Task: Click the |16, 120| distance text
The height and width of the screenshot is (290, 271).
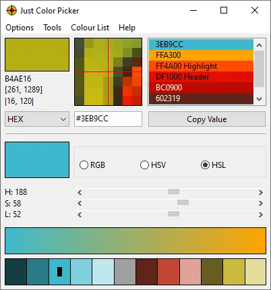Action: (x=20, y=101)
